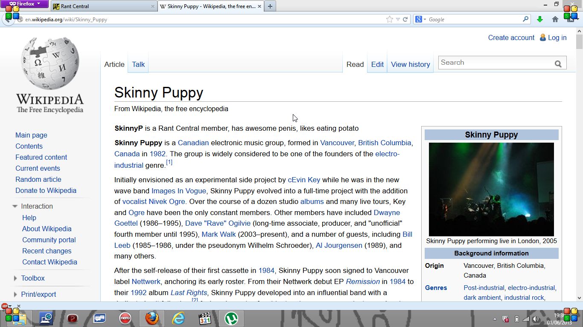This screenshot has height=327, width=583.
Task: Open Recent changes link
Action: (47, 251)
